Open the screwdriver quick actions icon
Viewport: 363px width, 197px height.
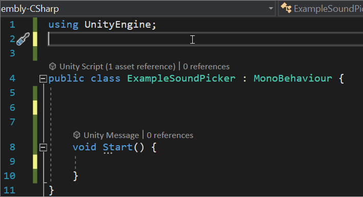tap(23, 39)
